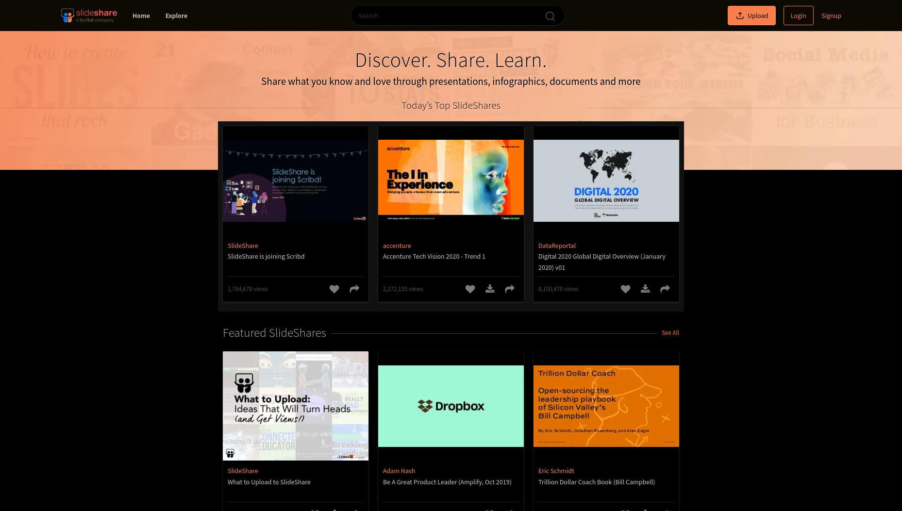Click the '2,272,155 views' text

(x=403, y=289)
